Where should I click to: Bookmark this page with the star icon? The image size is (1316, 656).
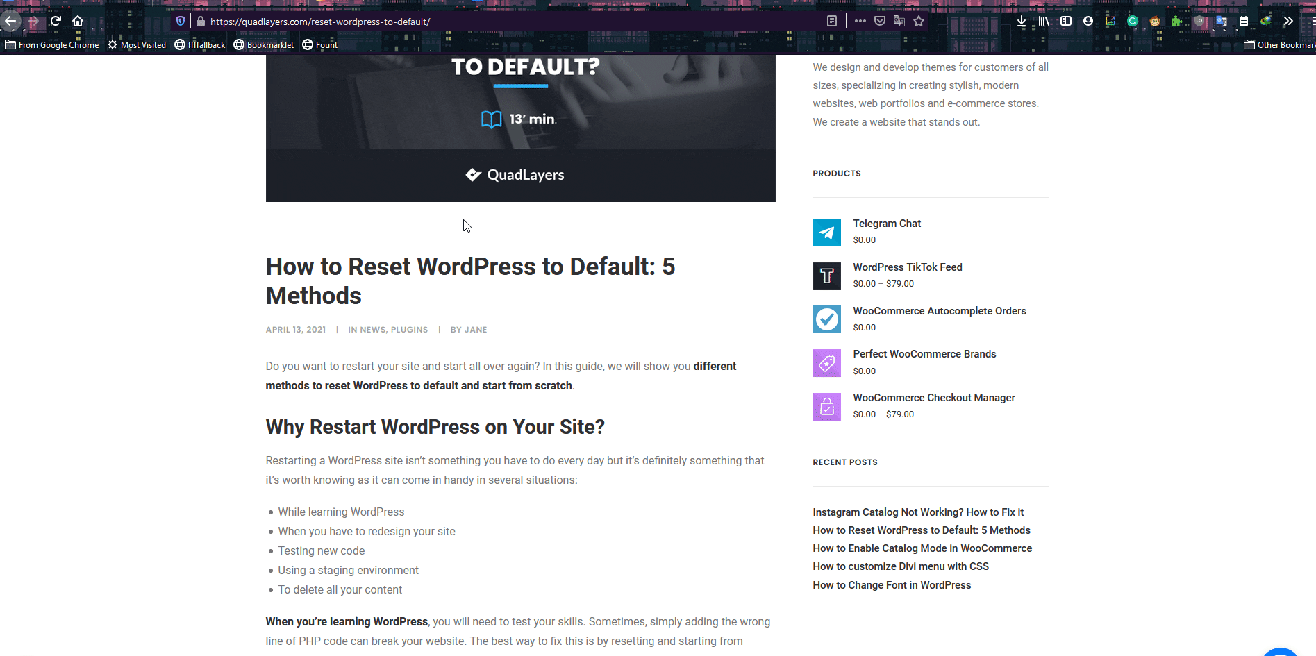tap(919, 21)
